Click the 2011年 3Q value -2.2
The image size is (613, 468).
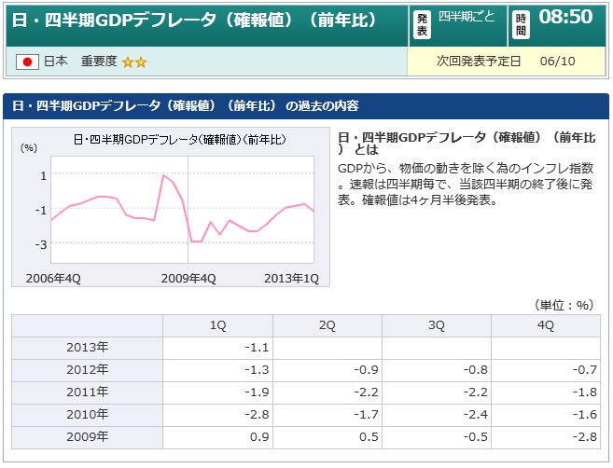tap(476, 392)
